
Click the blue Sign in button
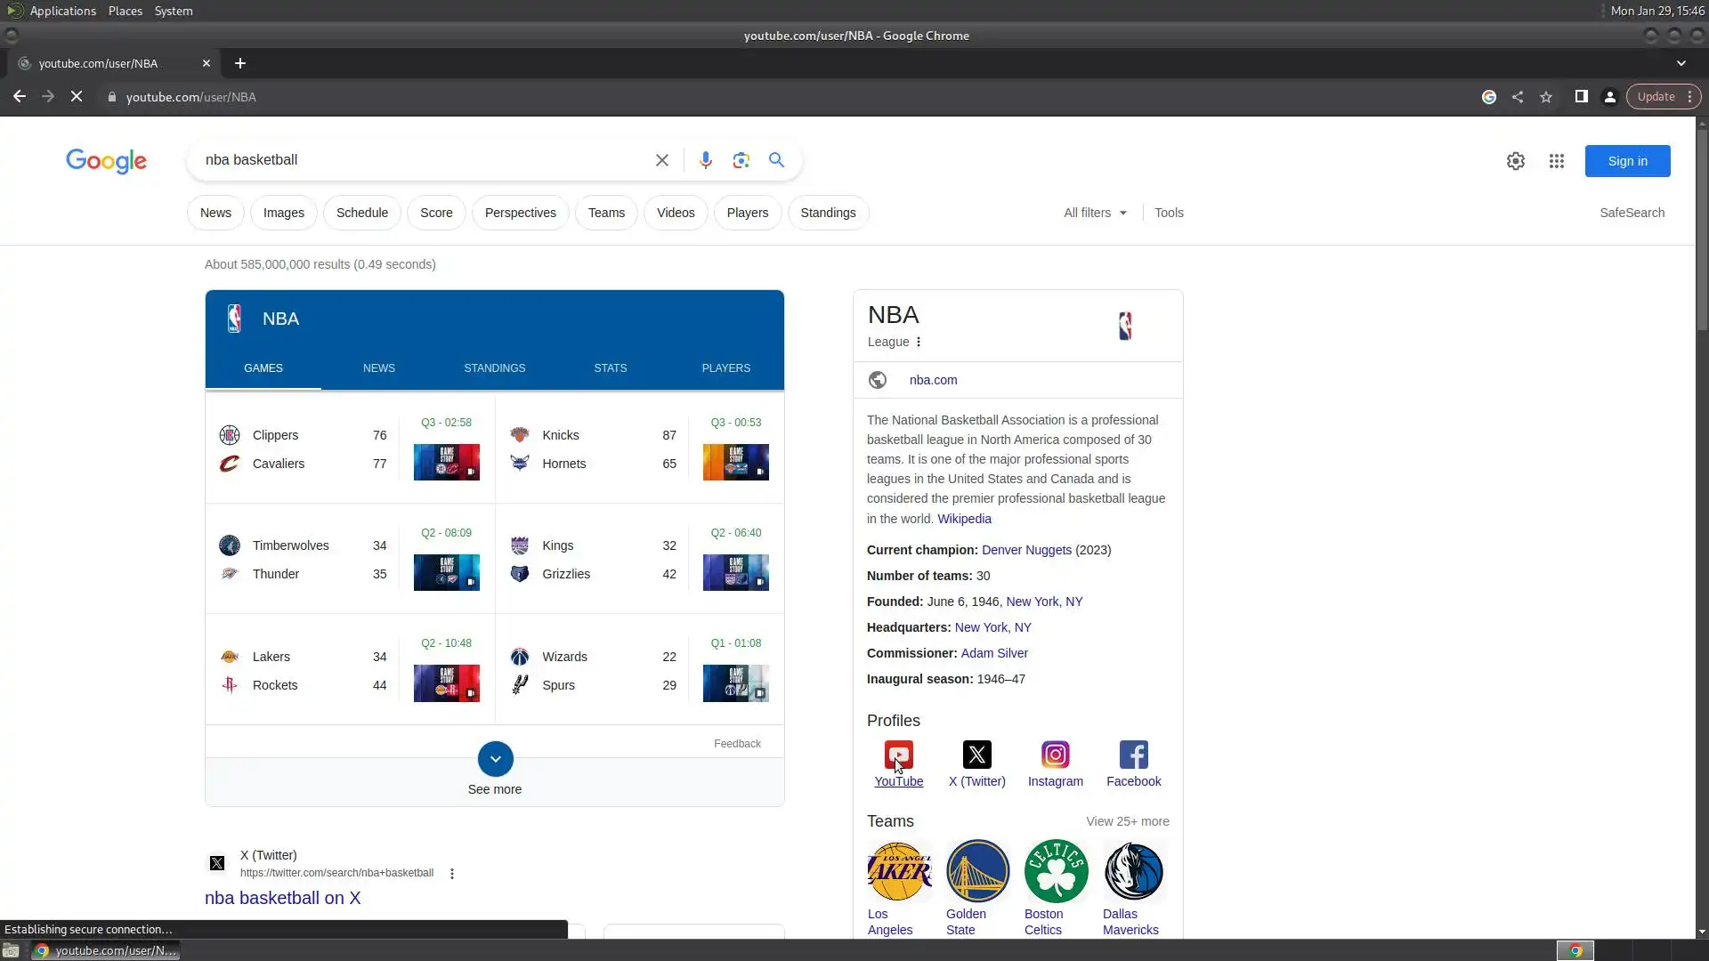(x=1626, y=161)
